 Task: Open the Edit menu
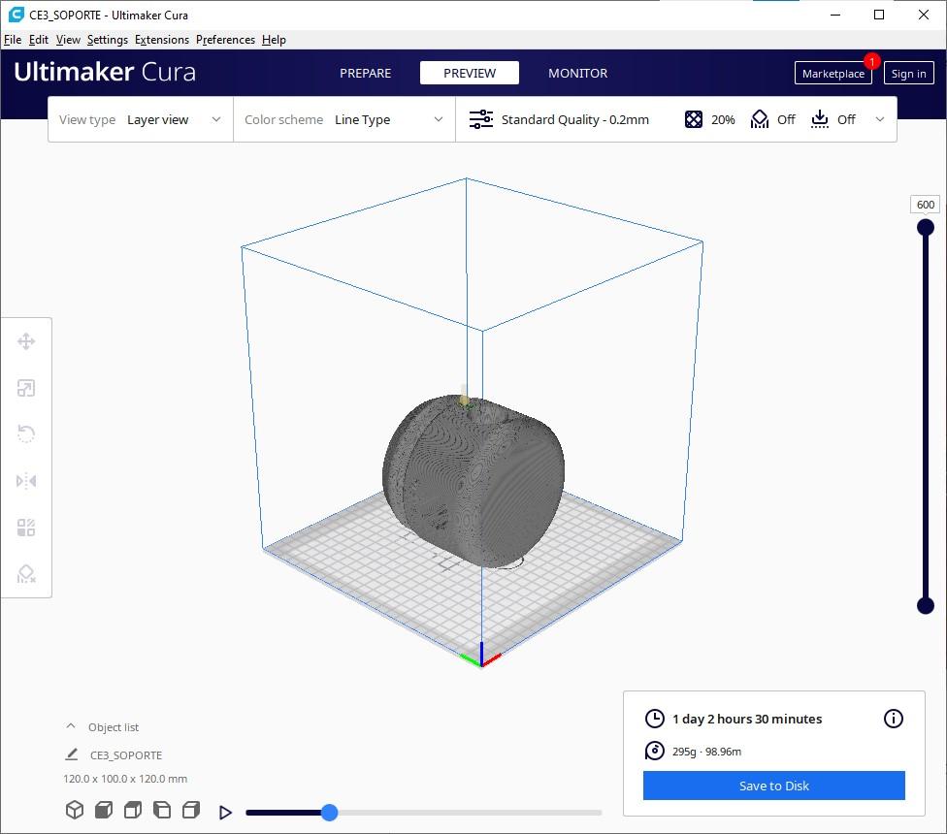tap(39, 40)
